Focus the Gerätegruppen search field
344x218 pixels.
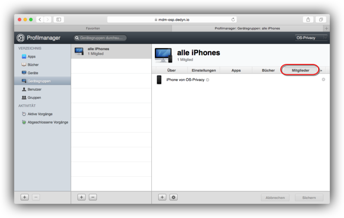100,38
